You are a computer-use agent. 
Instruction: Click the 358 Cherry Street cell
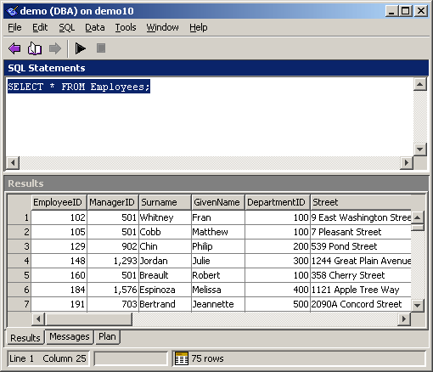click(x=361, y=275)
